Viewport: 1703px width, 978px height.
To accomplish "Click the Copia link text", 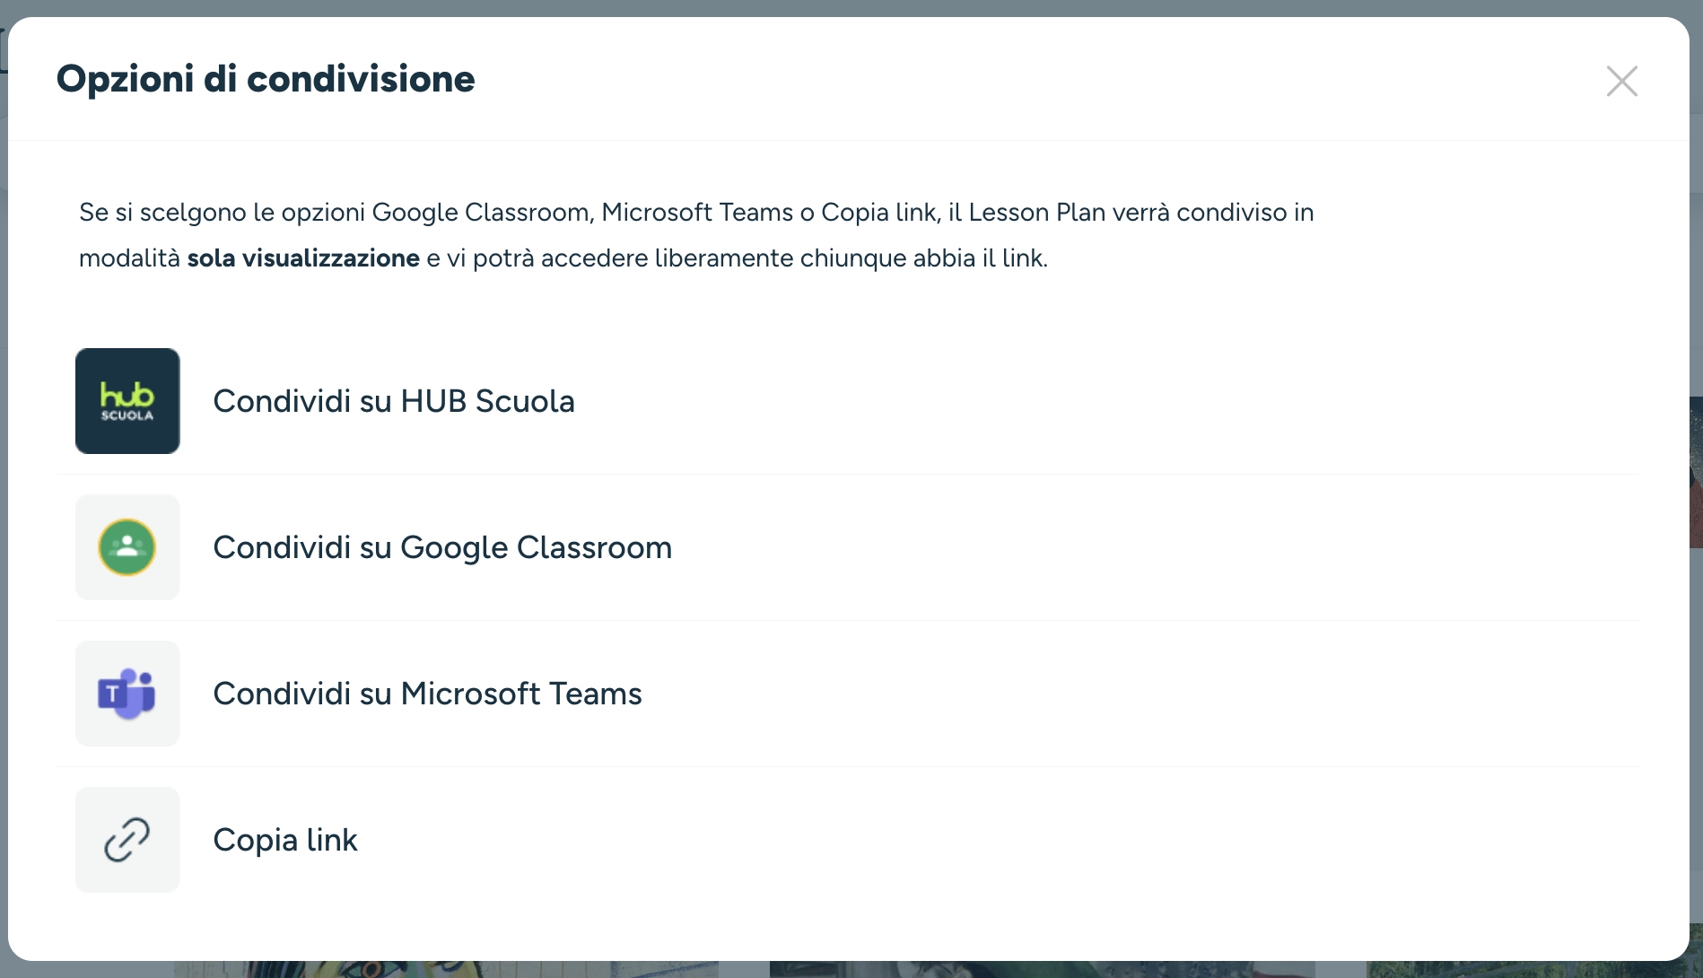I will click(x=285, y=840).
